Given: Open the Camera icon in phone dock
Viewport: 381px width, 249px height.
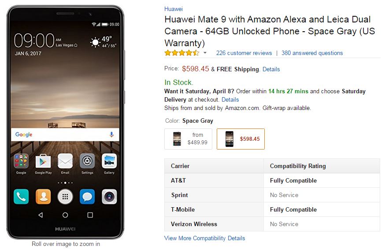Looking at the screenshot, I should tap(109, 197).
